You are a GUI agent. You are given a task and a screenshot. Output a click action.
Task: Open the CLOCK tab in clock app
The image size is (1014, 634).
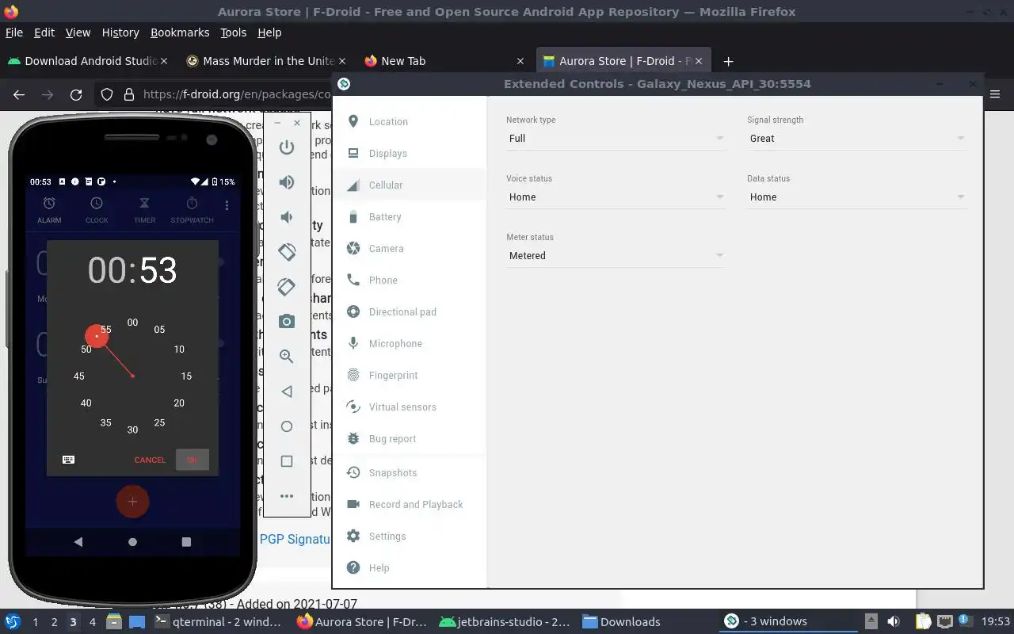pos(97,211)
